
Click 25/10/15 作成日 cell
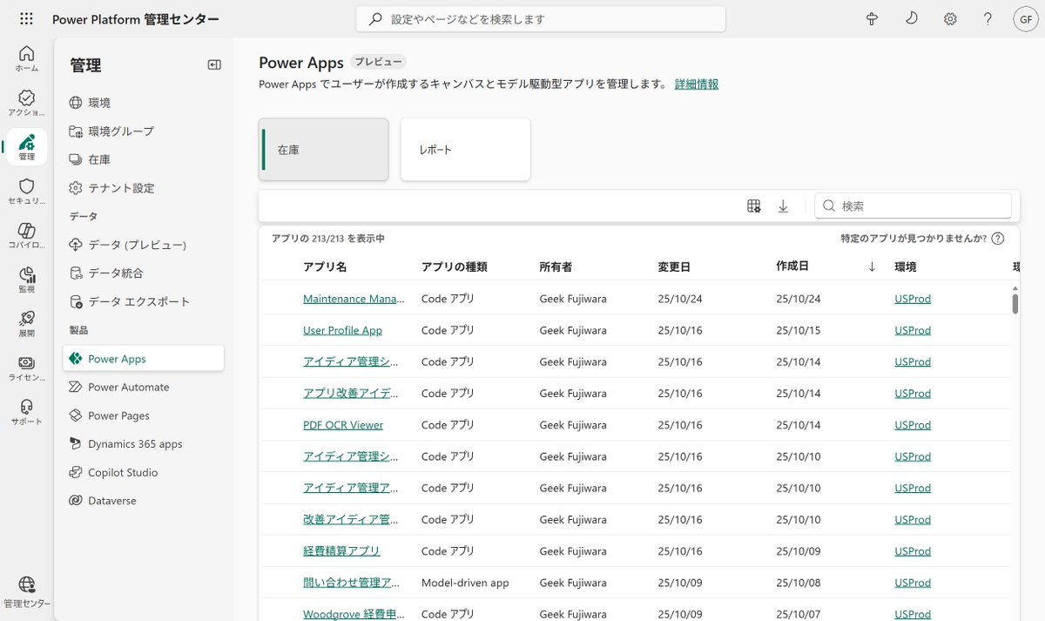(799, 330)
